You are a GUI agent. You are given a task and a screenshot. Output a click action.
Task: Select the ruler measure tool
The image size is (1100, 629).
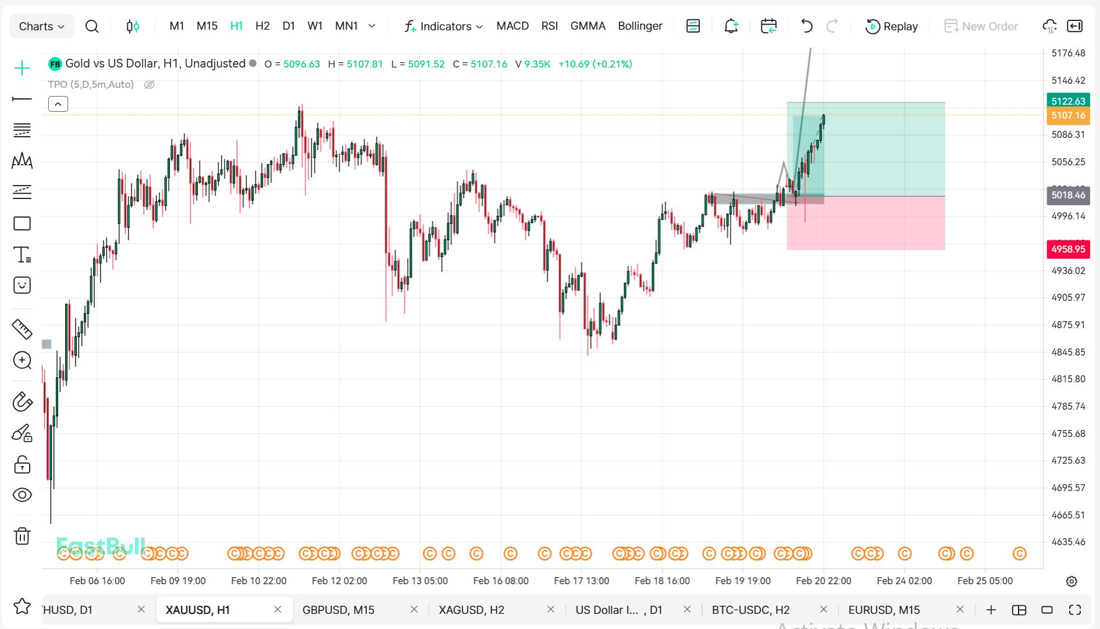22,329
